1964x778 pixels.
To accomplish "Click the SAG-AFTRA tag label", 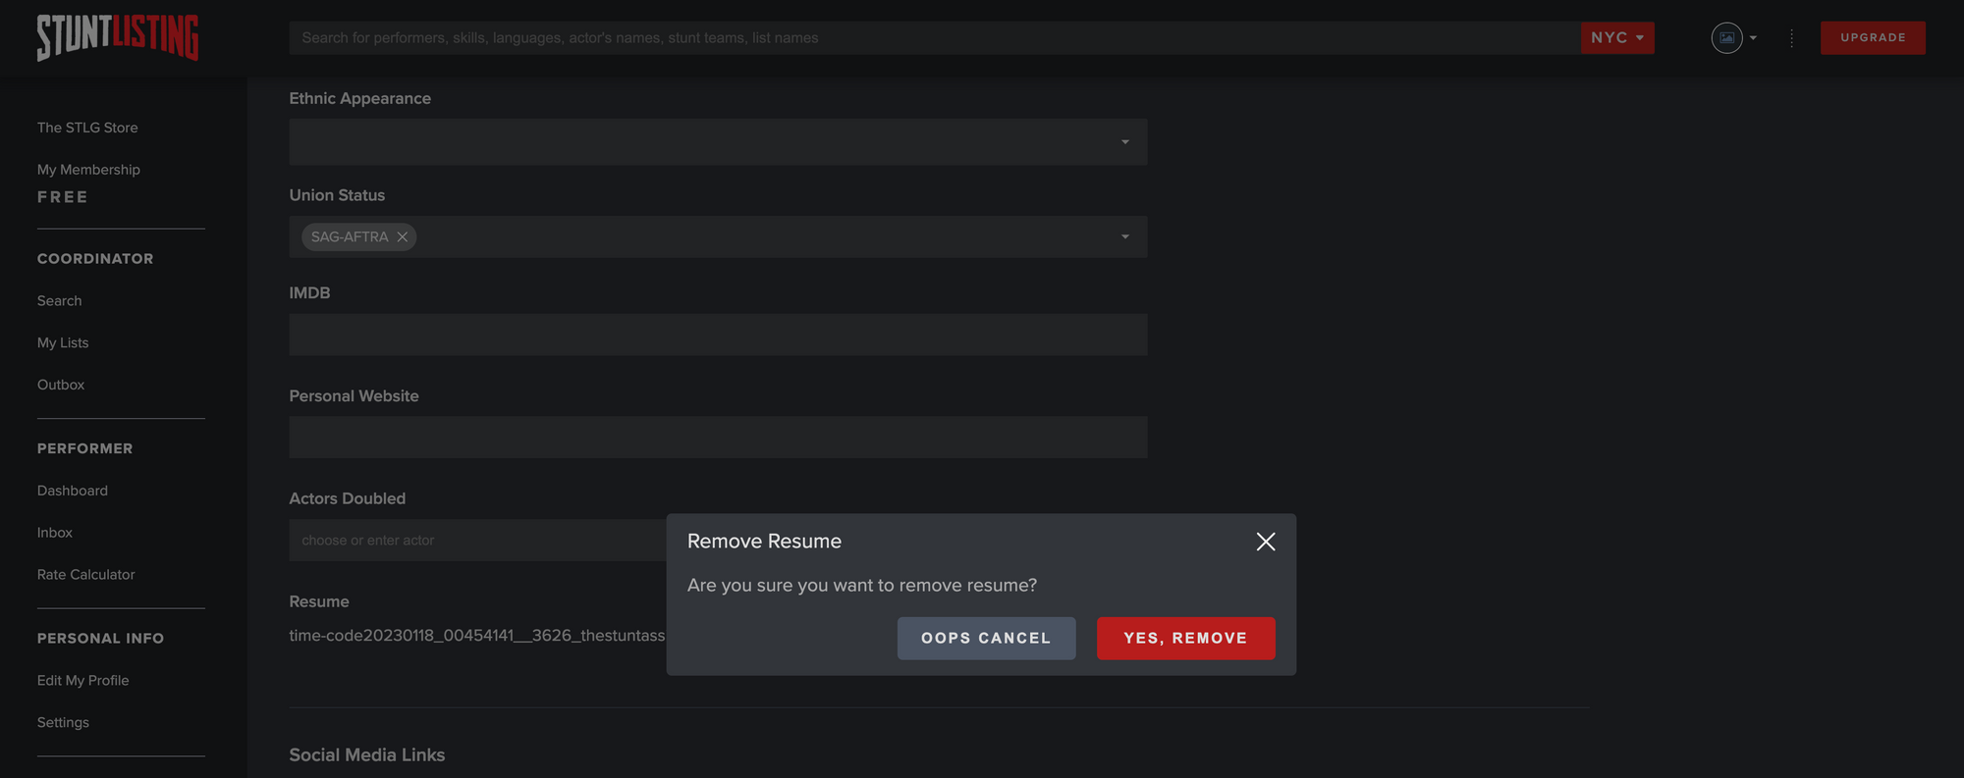I will (350, 236).
